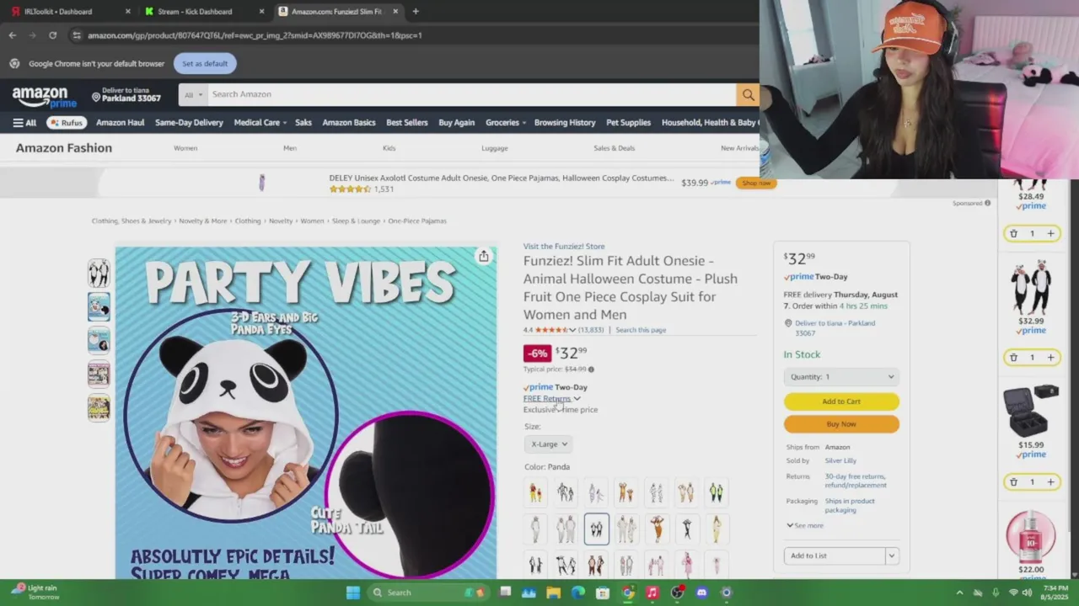Expand the Medical Care menu
1079x606 pixels.
coord(260,123)
